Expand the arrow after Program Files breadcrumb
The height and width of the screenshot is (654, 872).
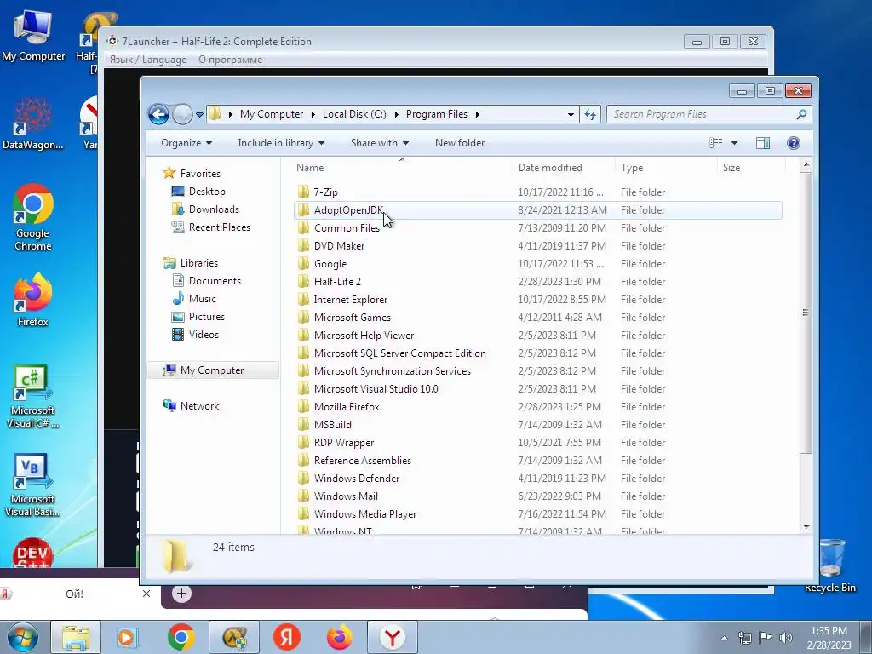[477, 114]
